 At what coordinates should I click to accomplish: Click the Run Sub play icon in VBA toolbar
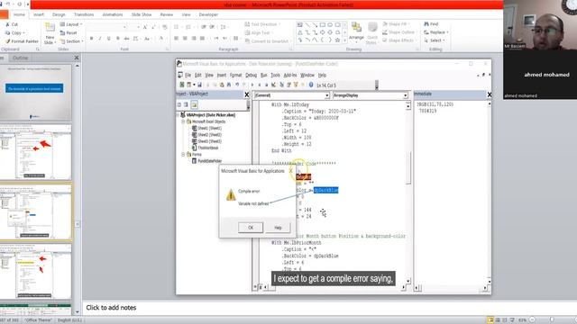pos(252,85)
